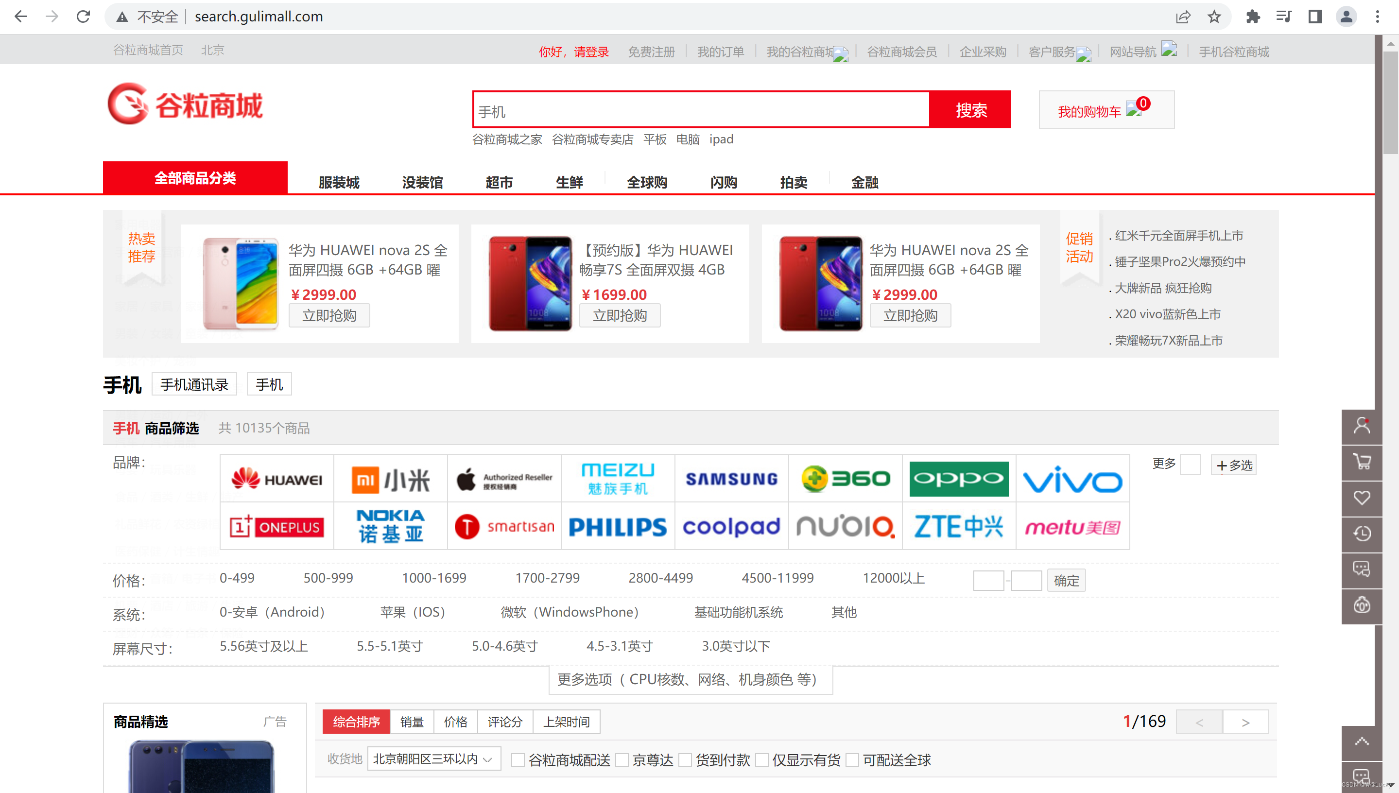Open the shopping cart sidebar icon
Screen dimensions: 1399x793
click(1362, 461)
